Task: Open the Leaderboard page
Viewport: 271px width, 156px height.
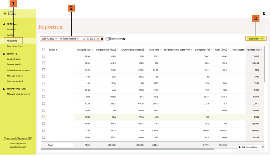Action: [14, 59]
